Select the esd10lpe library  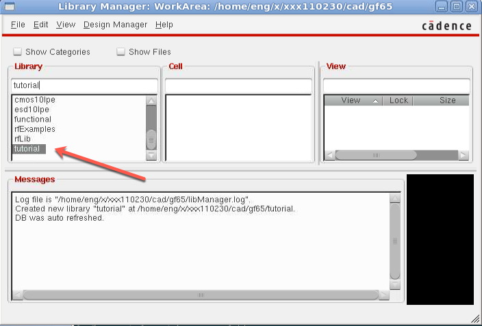33,109
